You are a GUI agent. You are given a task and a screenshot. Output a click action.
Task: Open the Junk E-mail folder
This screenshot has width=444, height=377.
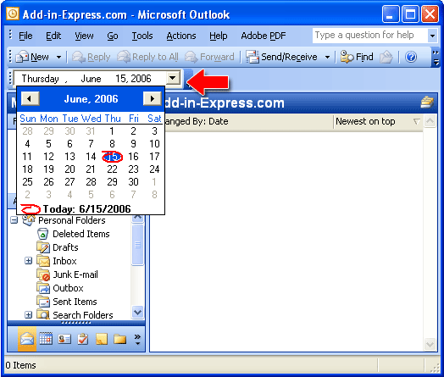75,274
